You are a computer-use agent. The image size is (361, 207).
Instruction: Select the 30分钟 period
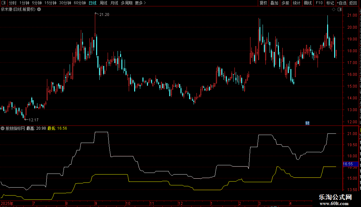[65, 3]
